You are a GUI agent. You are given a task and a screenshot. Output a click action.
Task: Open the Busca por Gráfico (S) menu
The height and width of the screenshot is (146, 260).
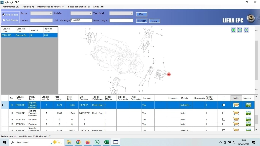coord(79,7)
